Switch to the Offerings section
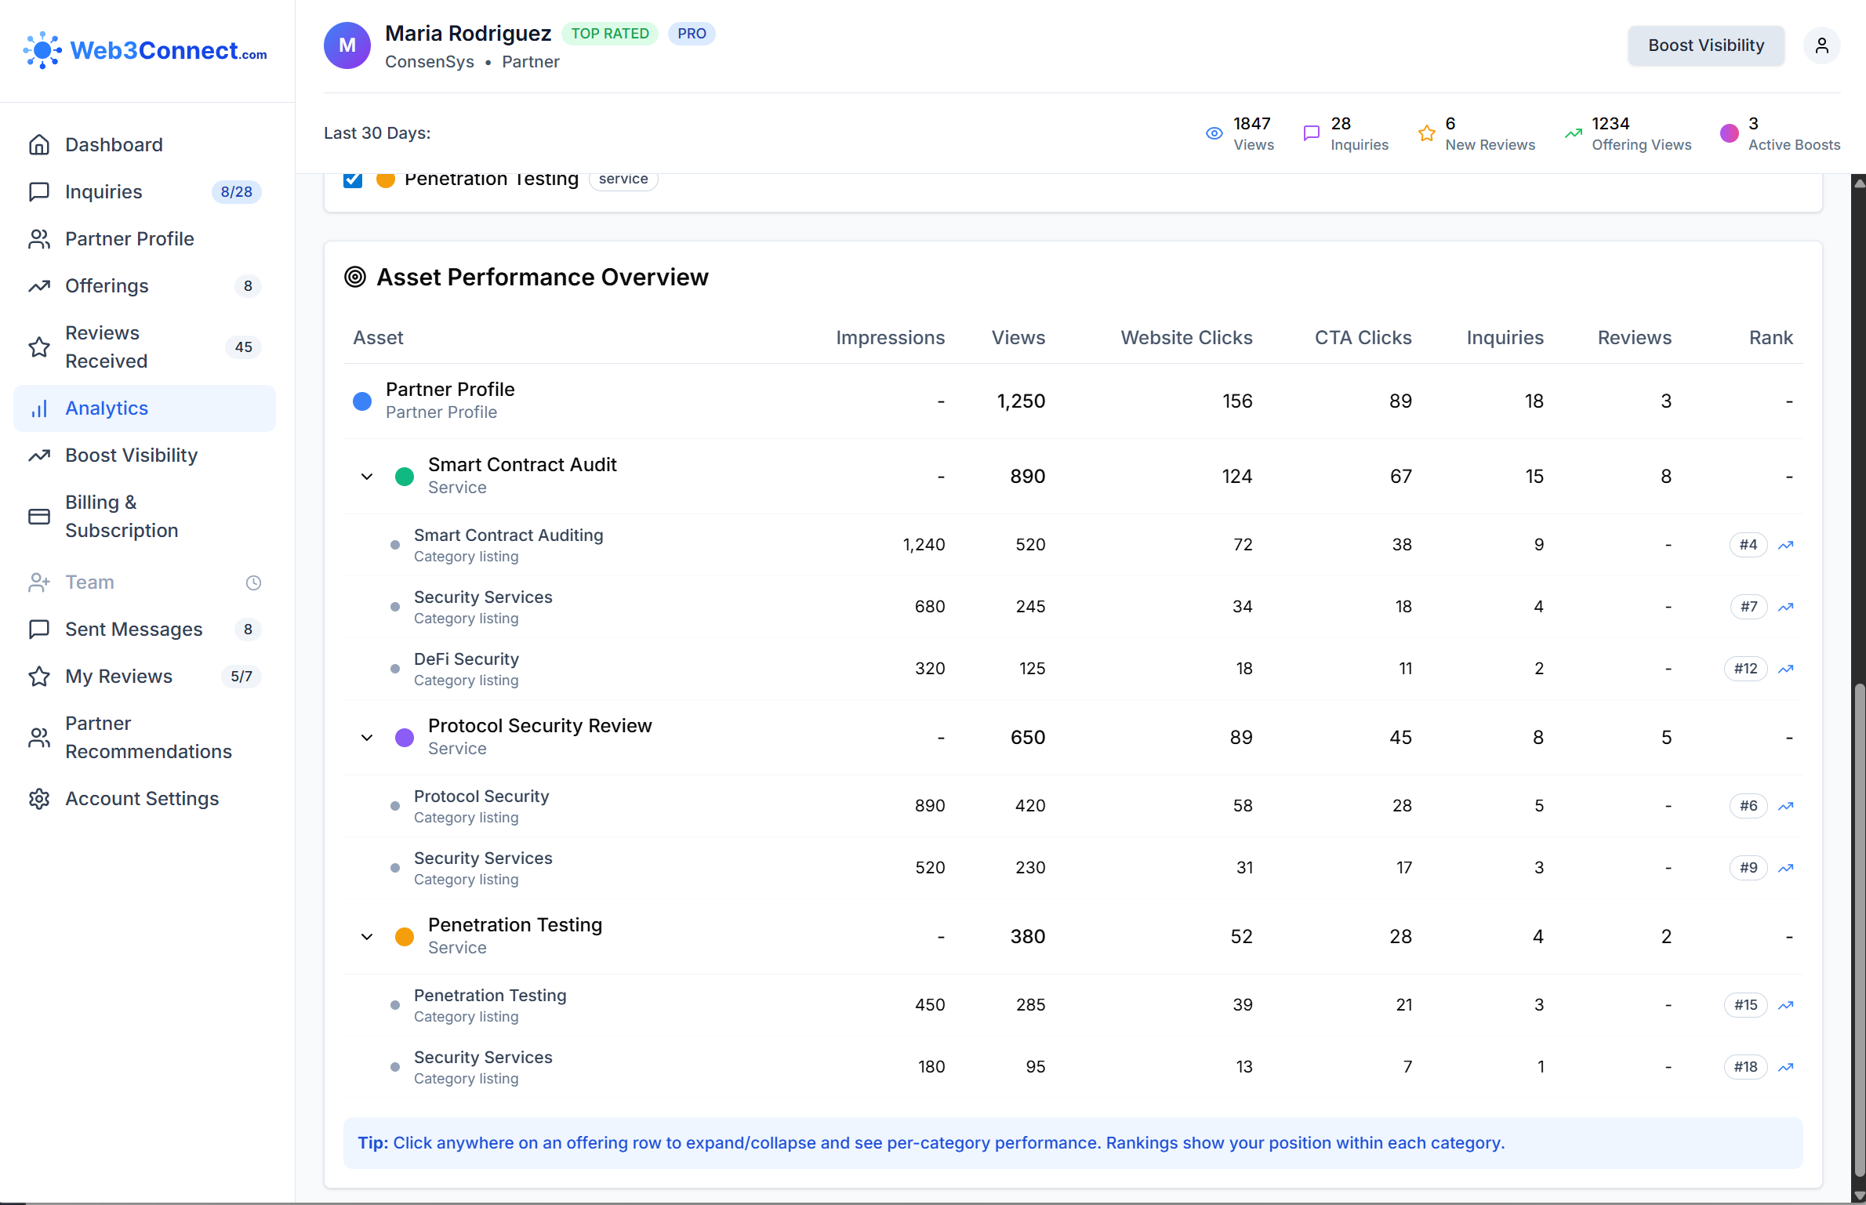 tap(106, 286)
